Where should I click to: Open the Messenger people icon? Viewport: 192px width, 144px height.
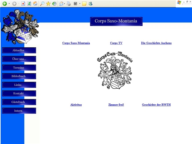tap(90, 4)
